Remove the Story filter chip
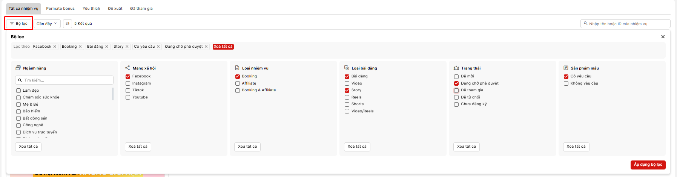The height and width of the screenshot is (177, 677). coord(127,47)
